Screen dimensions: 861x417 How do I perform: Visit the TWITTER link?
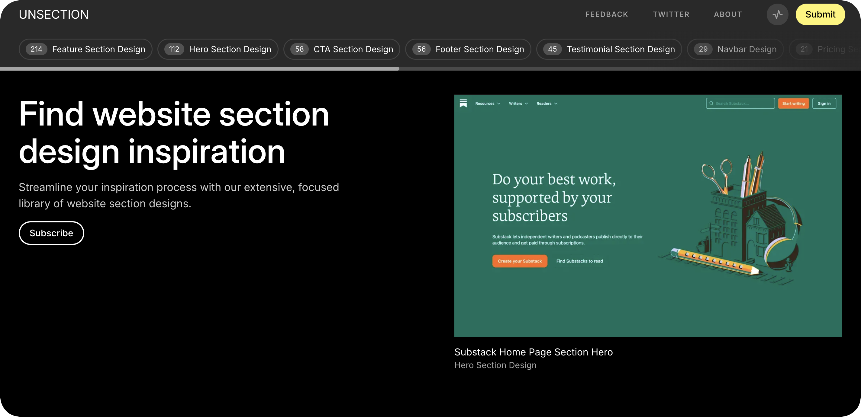click(671, 14)
